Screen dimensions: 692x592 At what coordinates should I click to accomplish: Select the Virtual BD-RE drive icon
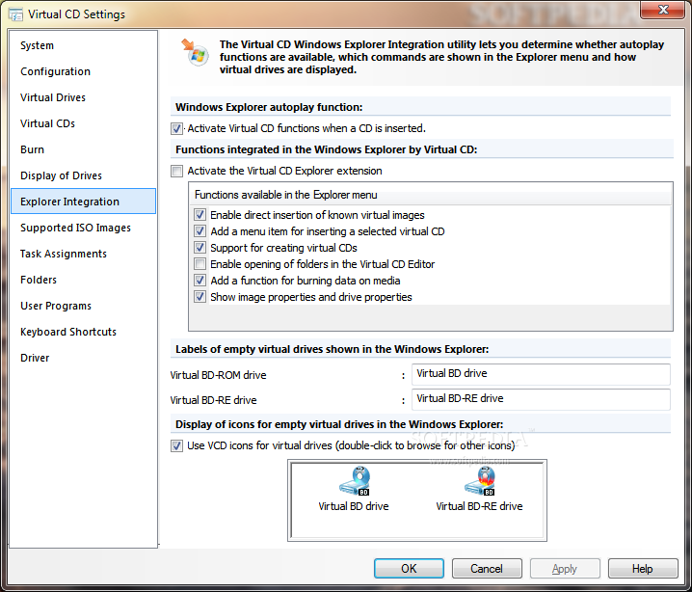coord(480,481)
